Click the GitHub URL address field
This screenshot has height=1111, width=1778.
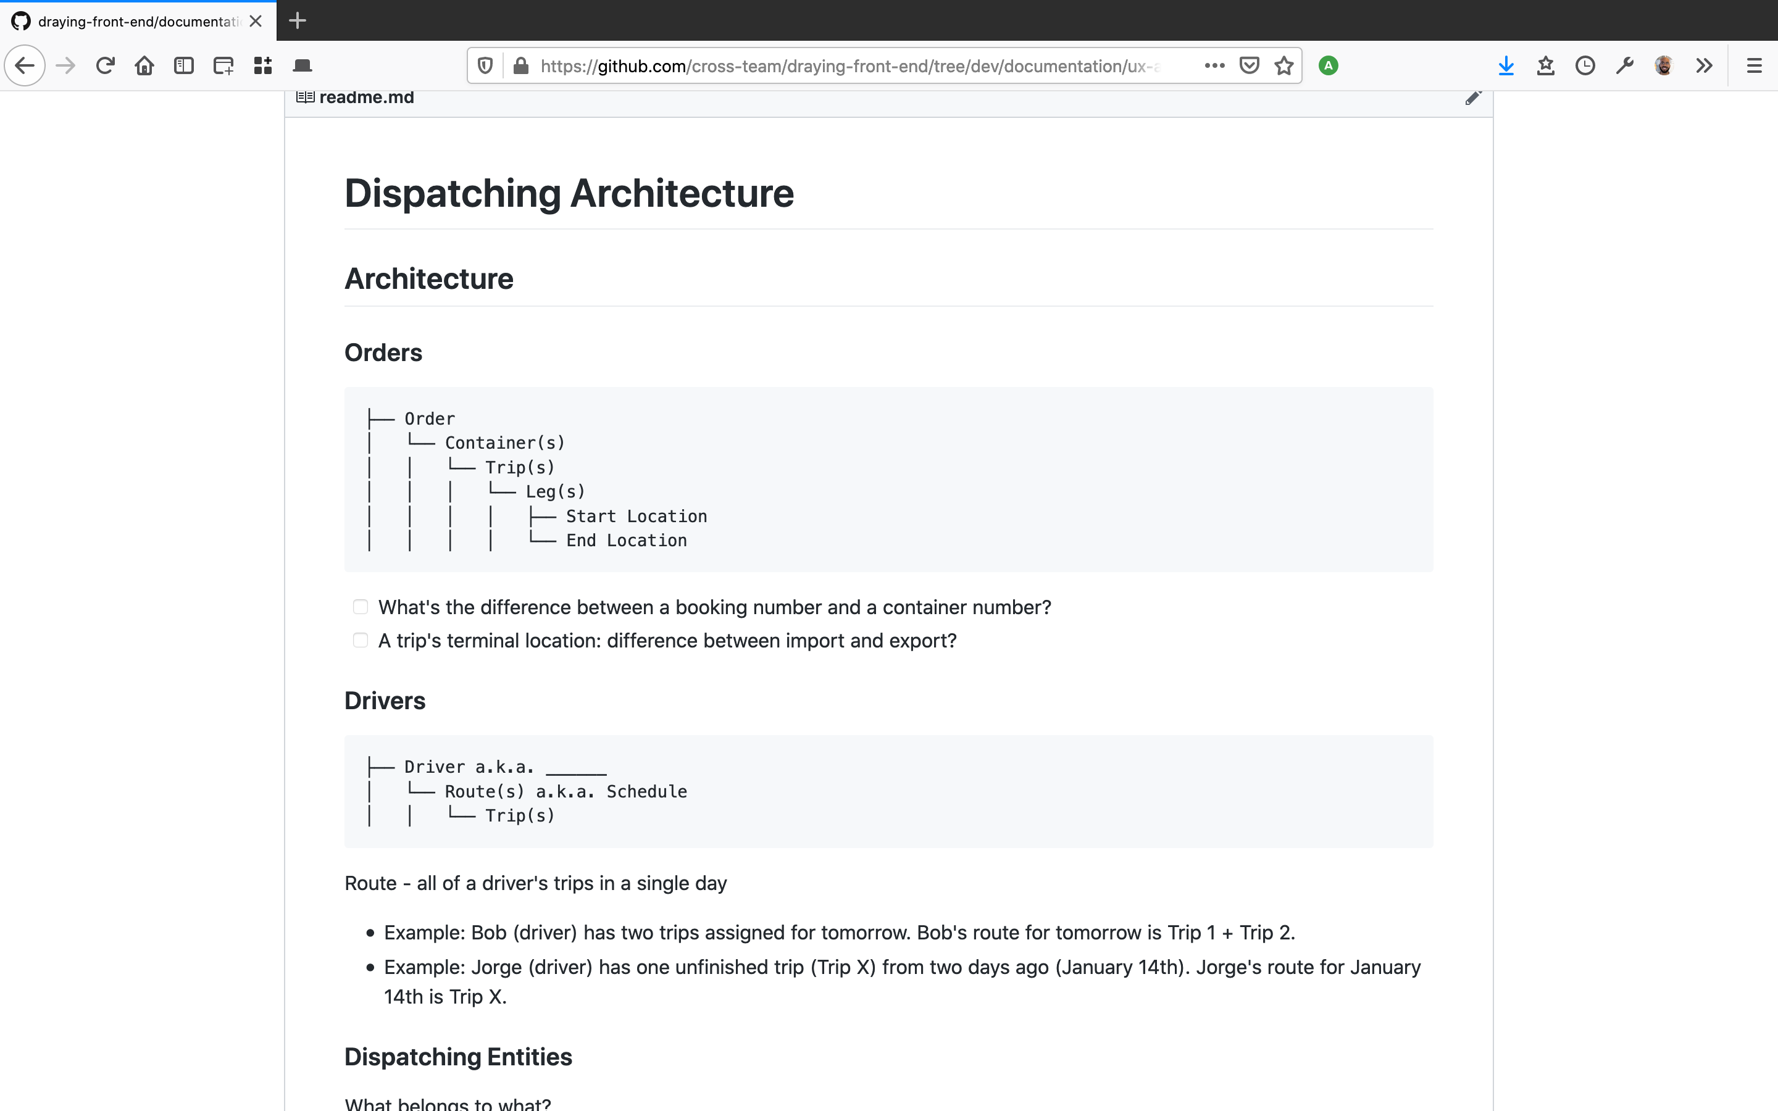(845, 66)
